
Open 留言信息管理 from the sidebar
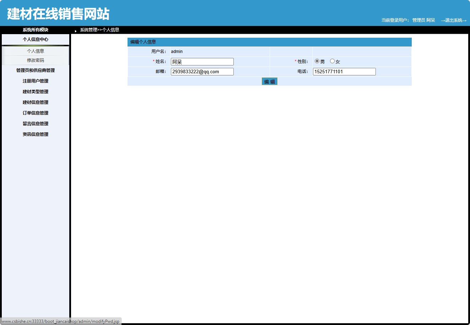[35, 123]
